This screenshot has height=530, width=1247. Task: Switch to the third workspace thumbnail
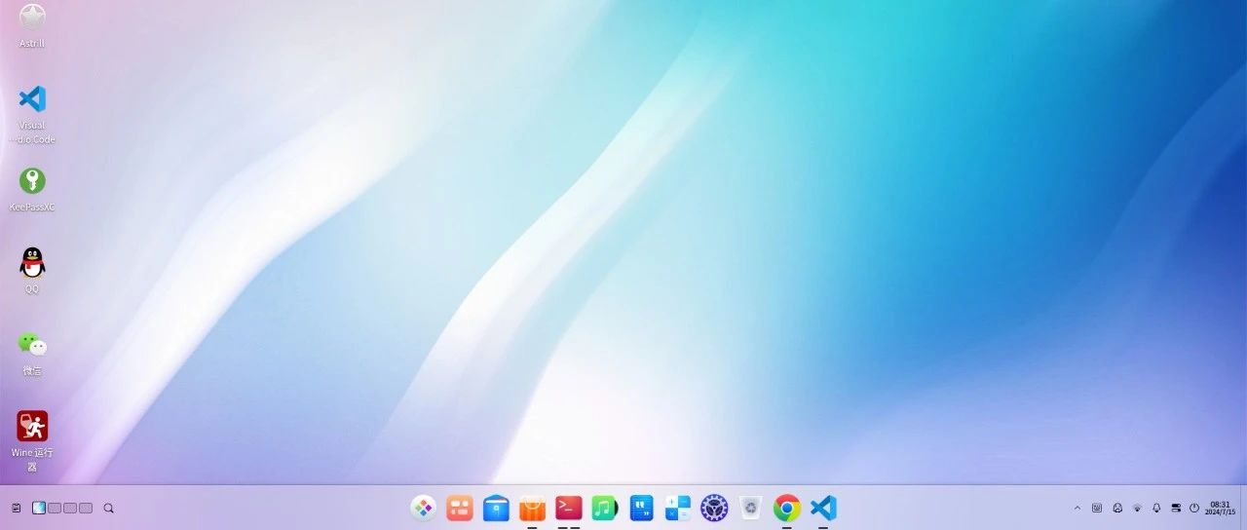70,508
